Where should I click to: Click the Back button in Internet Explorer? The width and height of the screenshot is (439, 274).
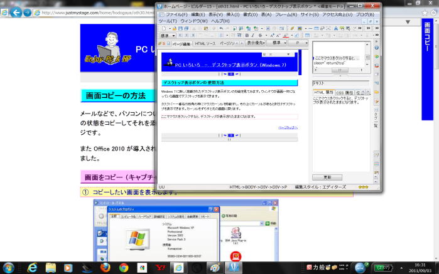[16, 13]
